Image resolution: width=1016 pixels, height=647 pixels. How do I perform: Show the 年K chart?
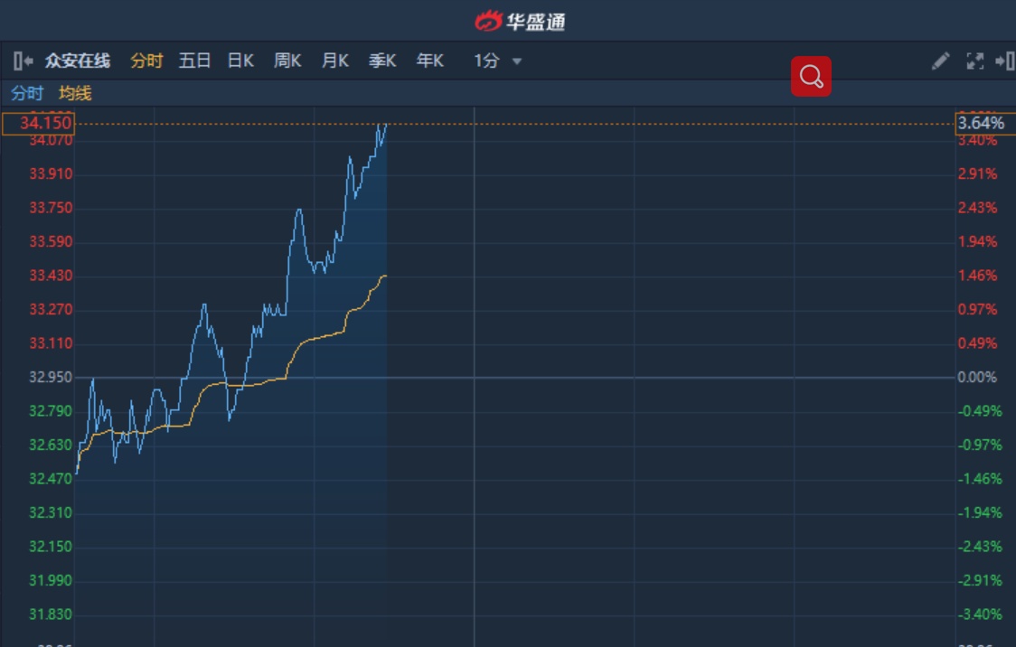tap(430, 61)
